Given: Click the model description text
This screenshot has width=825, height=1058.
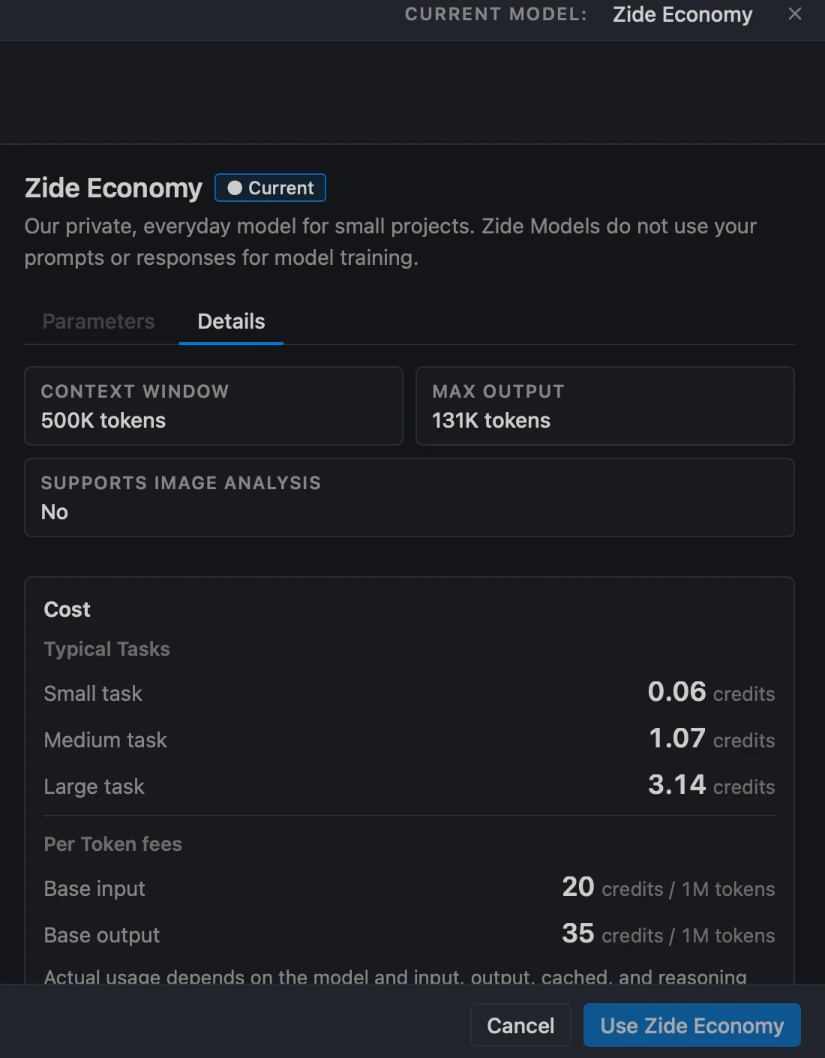Looking at the screenshot, I should [390, 242].
